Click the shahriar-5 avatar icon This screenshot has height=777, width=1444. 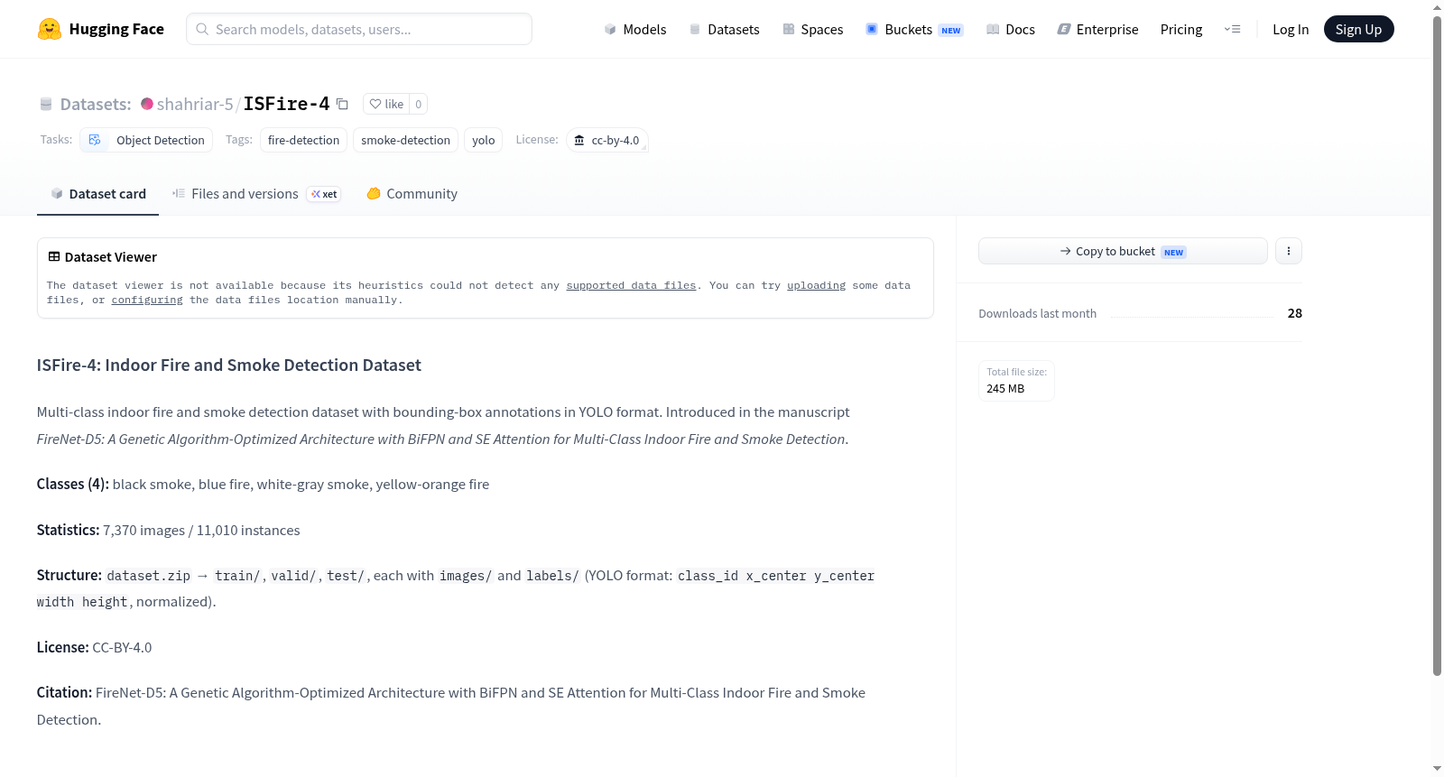[x=147, y=104]
